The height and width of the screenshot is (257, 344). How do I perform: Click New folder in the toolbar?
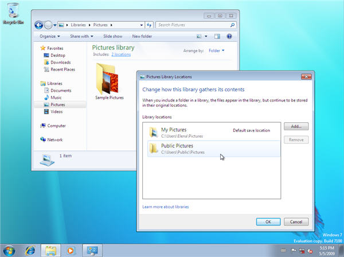(142, 36)
